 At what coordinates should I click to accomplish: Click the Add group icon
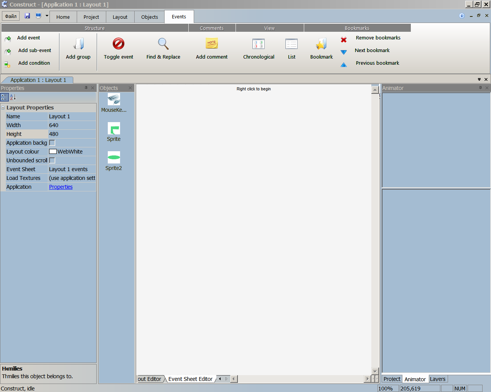(x=79, y=44)
